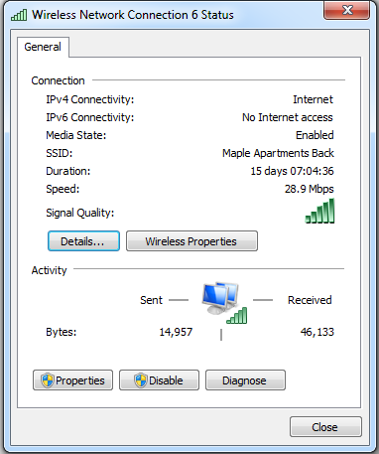Click the SSID value Maple Apartments Back
The image size is (379, 454).
(x=278, y=153)
